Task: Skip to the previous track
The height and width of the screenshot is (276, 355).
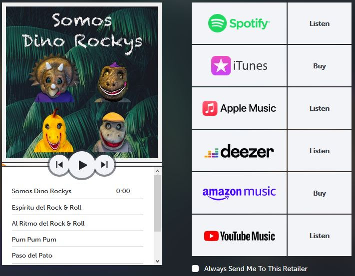Action: pyautogui.click(x=59, y=165)
